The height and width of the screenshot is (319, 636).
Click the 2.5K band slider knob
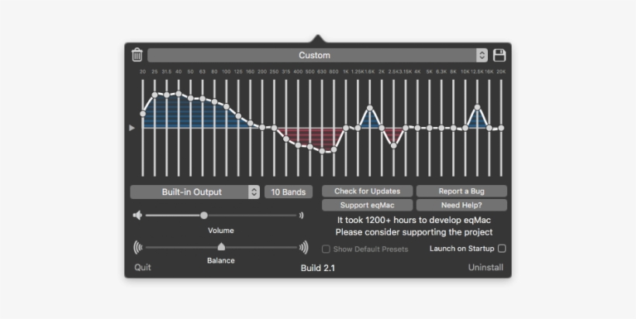coord(393,146)
